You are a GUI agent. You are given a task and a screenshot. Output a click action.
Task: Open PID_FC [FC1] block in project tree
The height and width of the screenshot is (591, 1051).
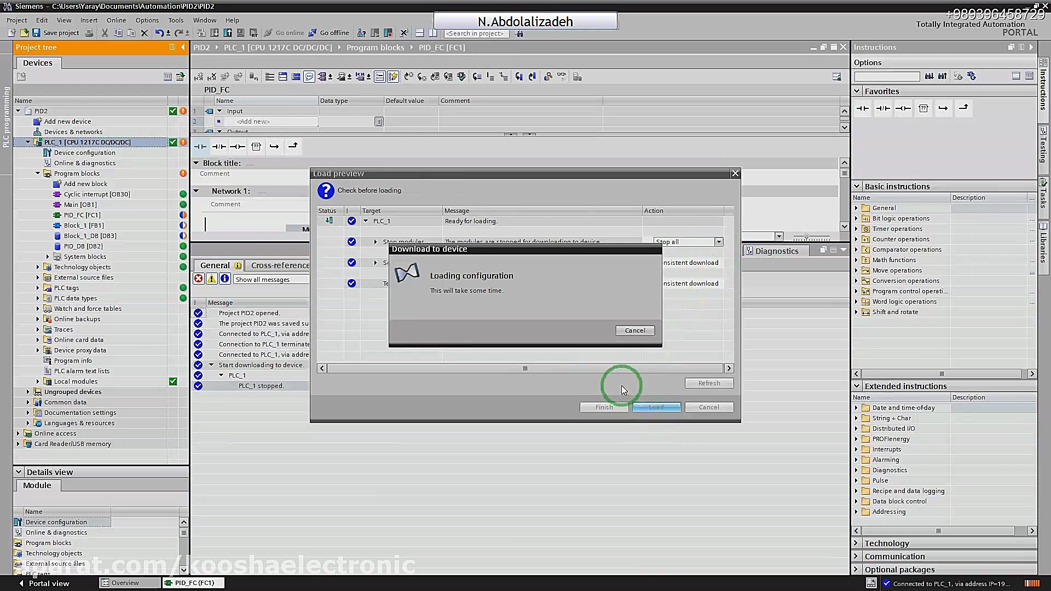pyautogui.click(x=82, y=215)
